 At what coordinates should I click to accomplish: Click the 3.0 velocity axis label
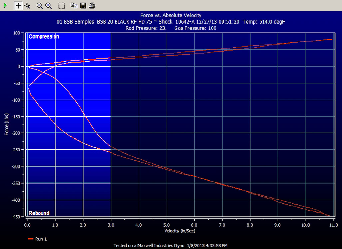(x=111, y=225)
